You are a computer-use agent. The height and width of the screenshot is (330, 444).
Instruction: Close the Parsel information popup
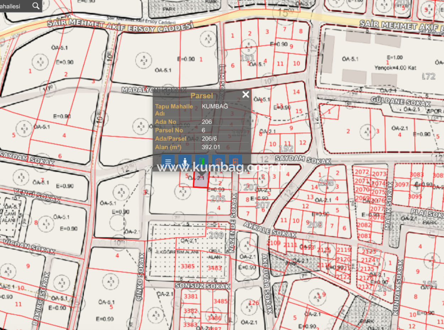click(245, 94)
